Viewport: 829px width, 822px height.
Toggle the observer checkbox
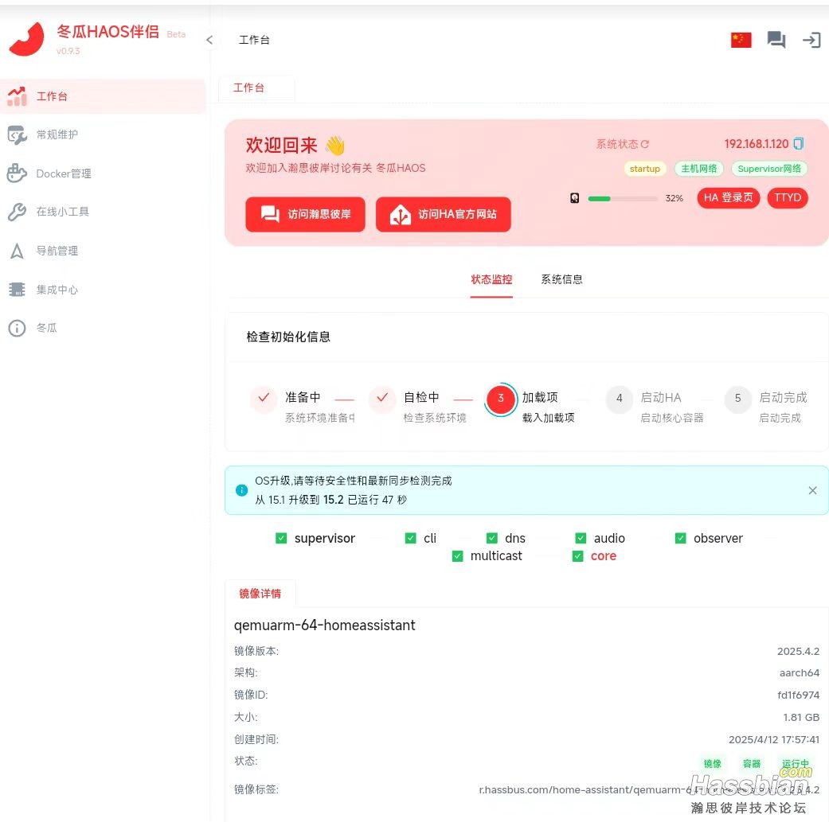(x=680, y=538)
